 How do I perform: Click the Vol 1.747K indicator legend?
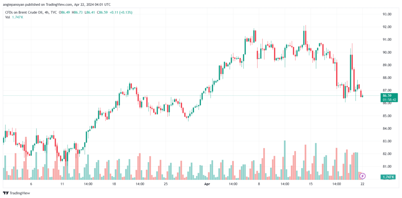pos(14,17)
